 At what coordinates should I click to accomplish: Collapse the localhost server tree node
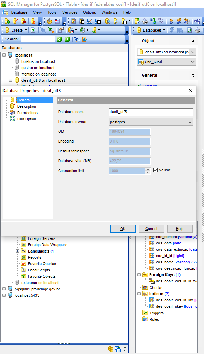click(x=4, y=55)
